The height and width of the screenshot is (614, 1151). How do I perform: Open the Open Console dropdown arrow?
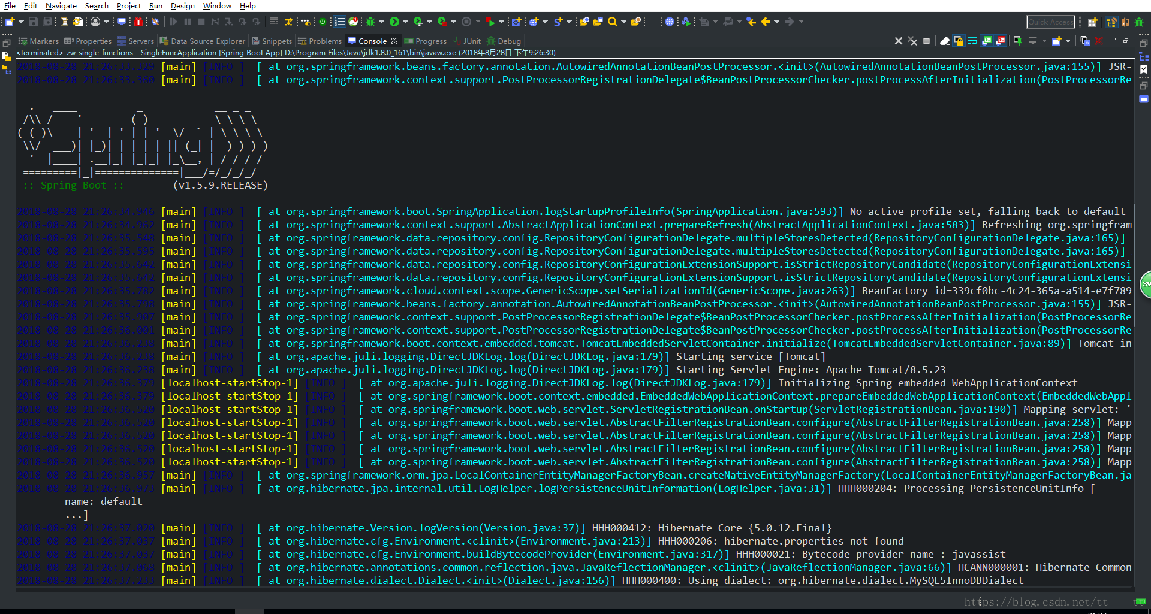(1068, 41)
